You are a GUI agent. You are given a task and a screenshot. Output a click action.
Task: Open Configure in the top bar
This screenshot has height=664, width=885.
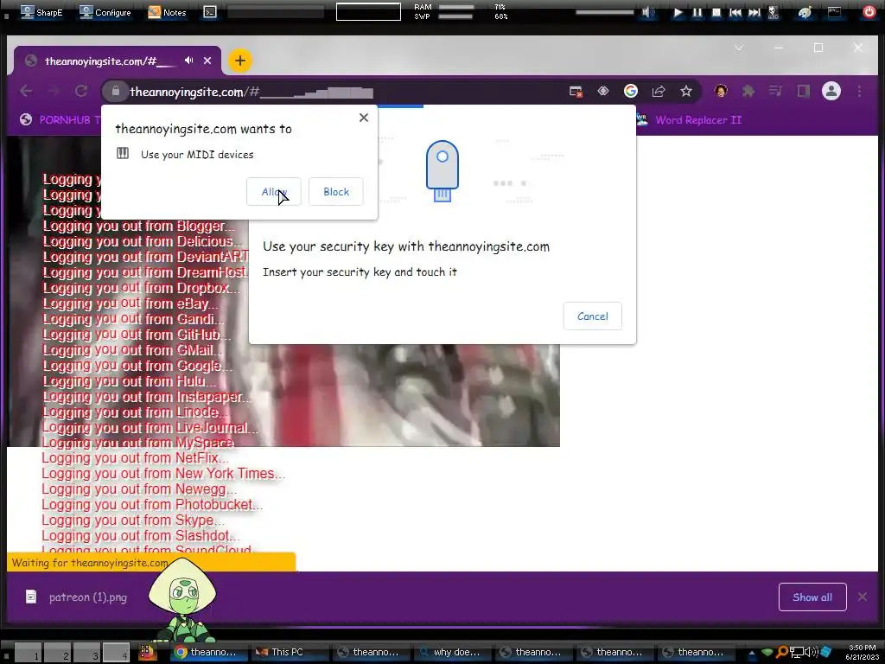click(105, 12)
